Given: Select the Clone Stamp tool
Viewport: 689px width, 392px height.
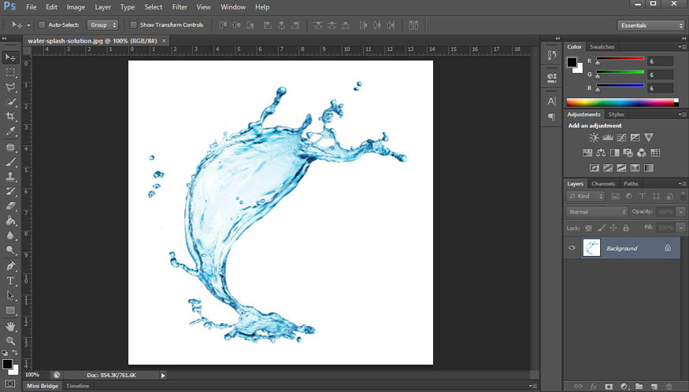Looking at the screenshot, I should [10, 177].
